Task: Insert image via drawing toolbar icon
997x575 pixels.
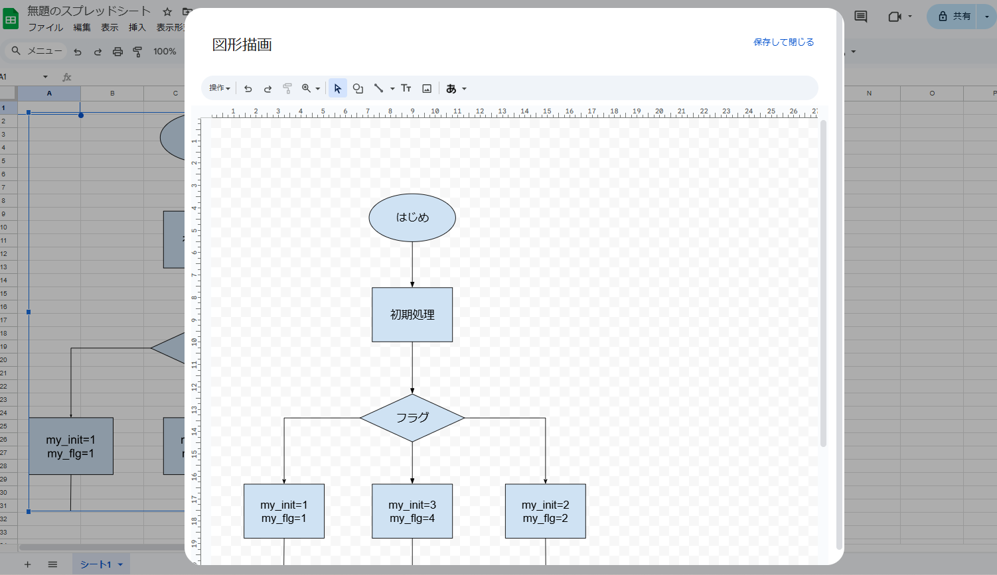Action: point(427,88)
